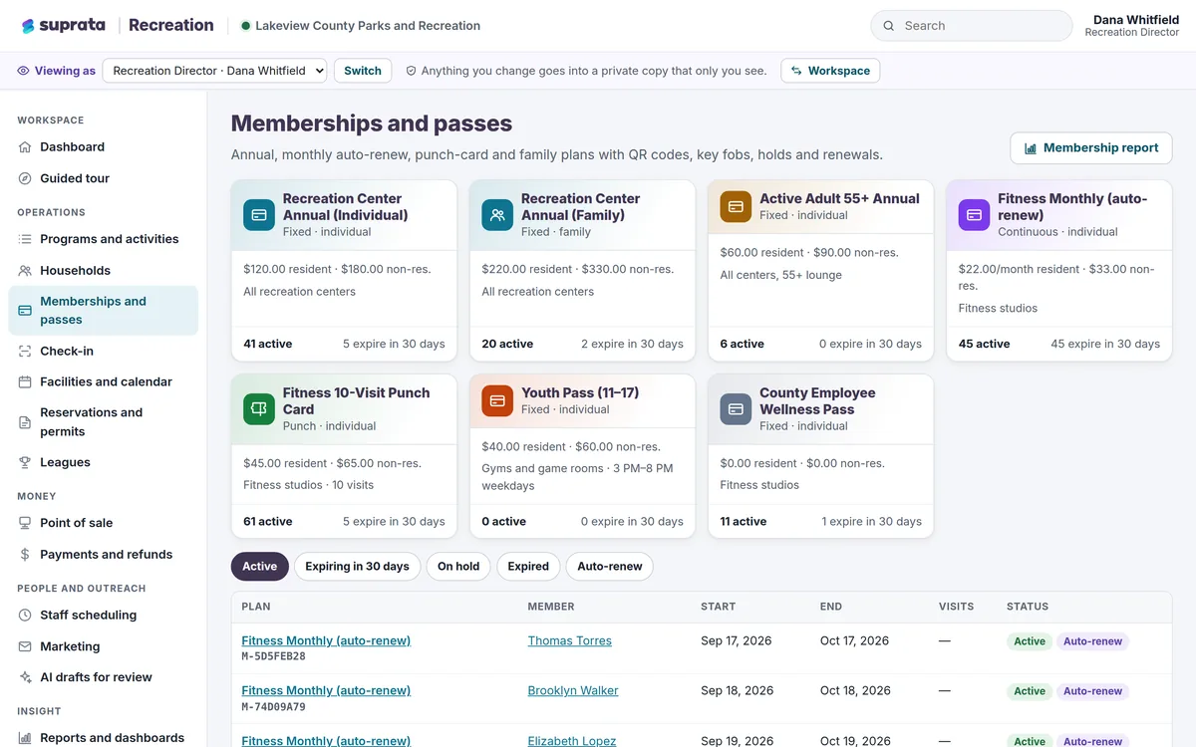The height and width of the screenshot is (747, 1196).
Task: Open Leagues in the sidebar
Action: [x=104, y=463]
